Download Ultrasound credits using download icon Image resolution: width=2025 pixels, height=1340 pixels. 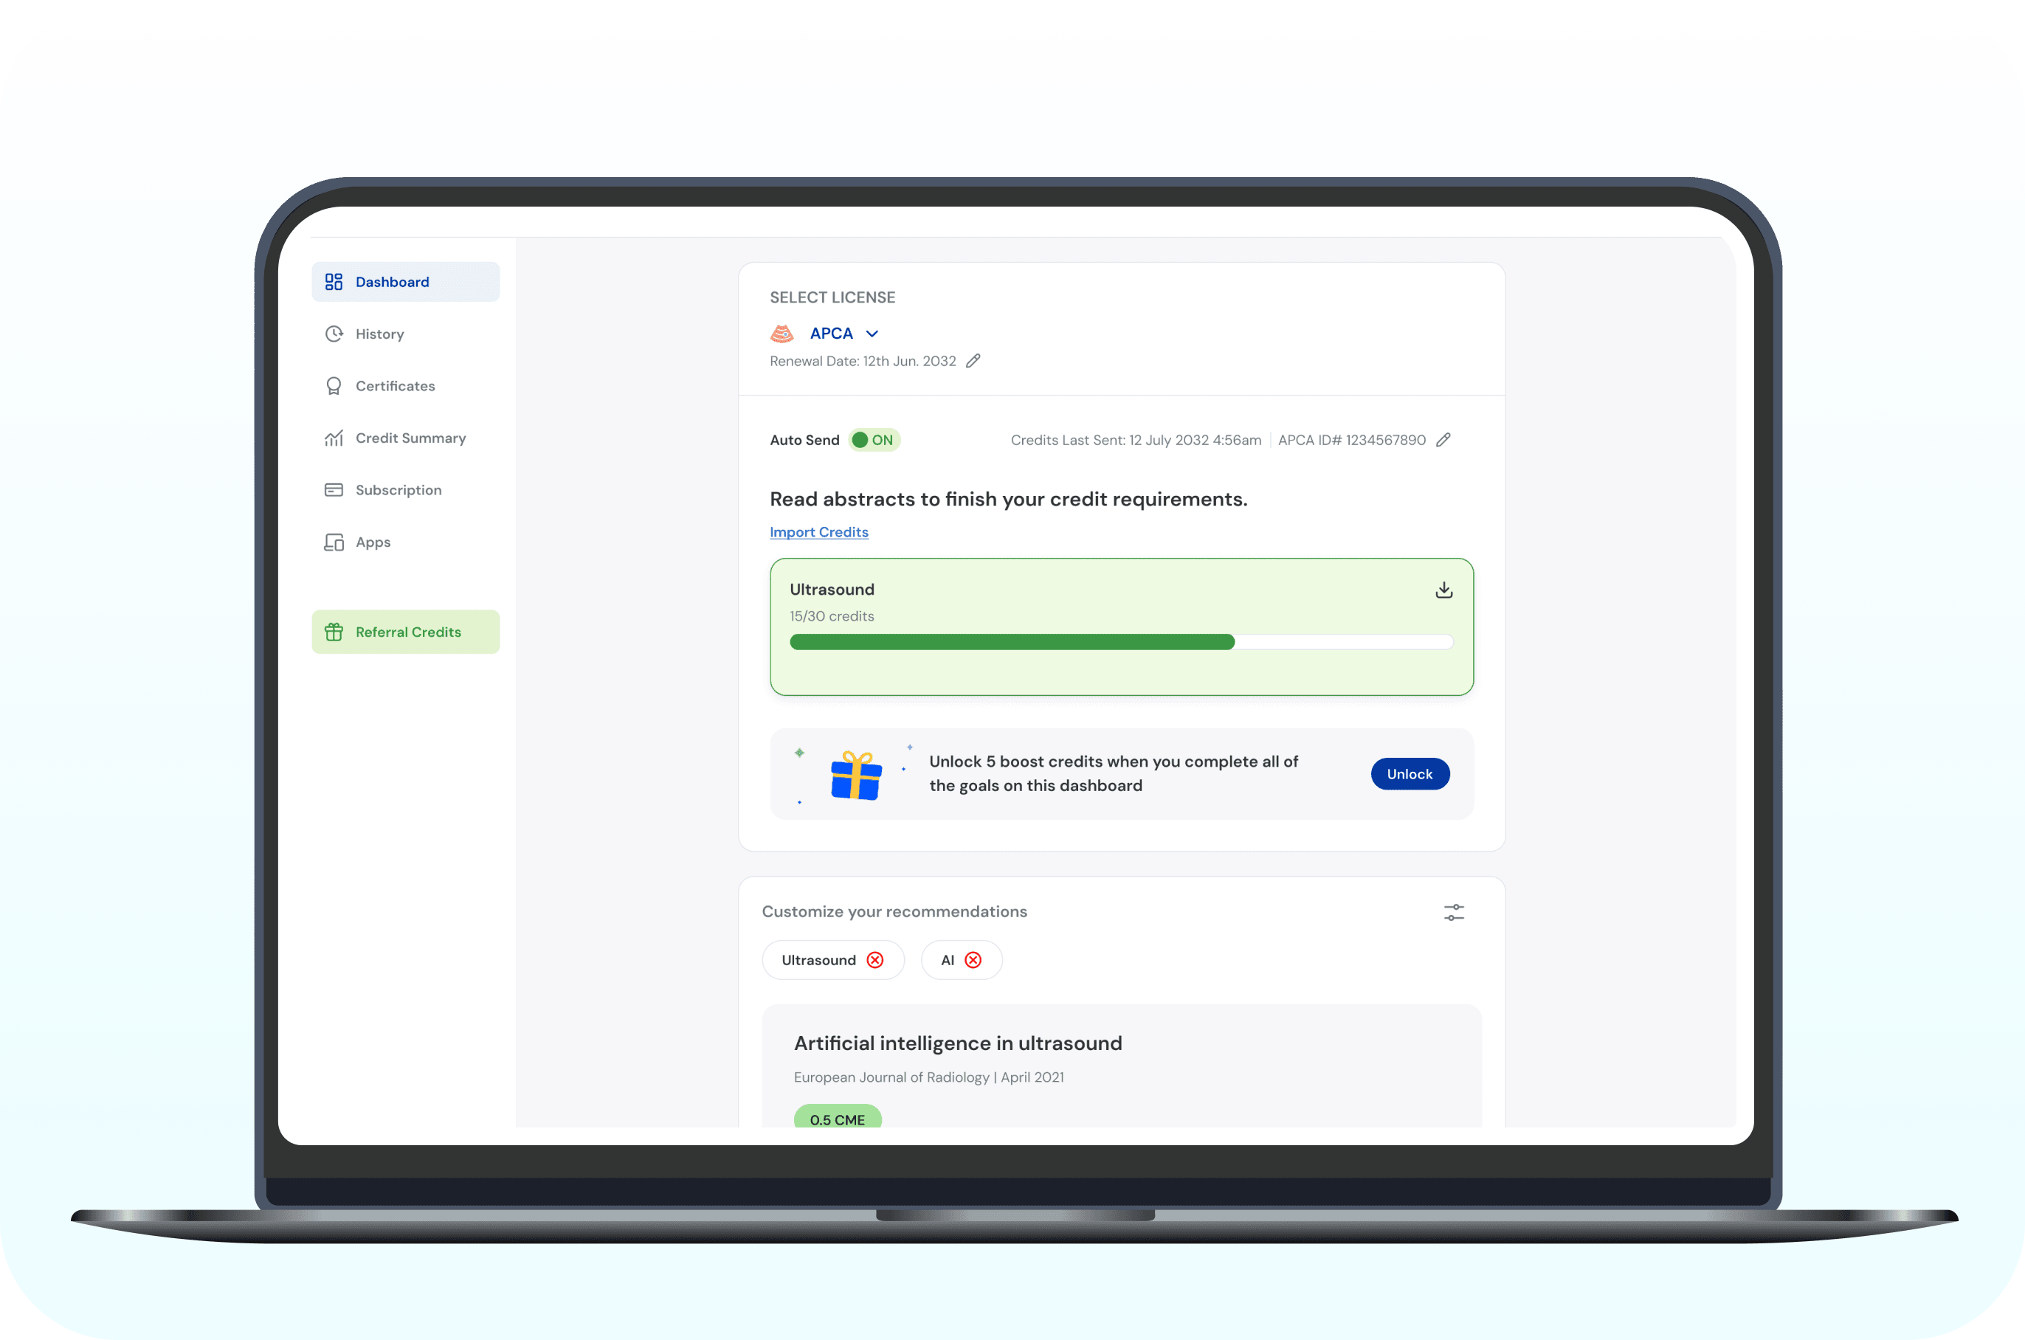pyautogui.click(x=1443, y=590)
